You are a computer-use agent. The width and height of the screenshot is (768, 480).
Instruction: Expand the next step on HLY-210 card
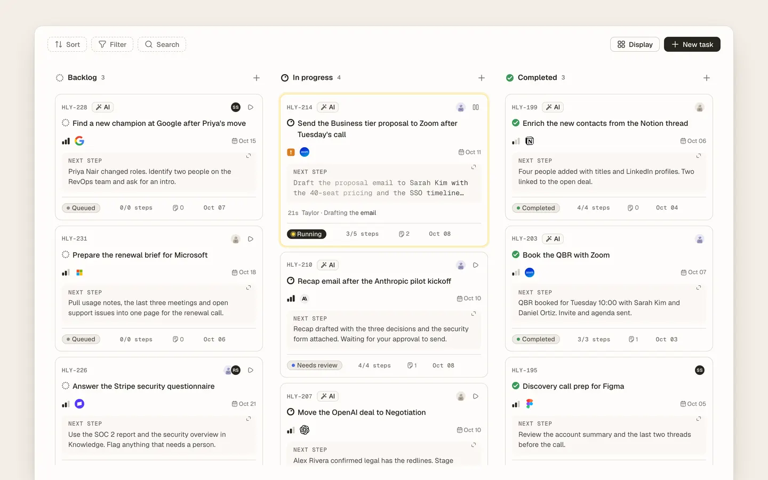[x=474, y=314]
